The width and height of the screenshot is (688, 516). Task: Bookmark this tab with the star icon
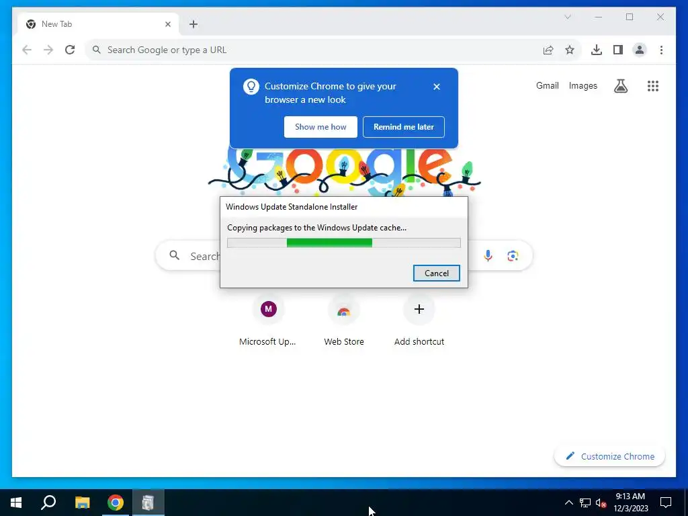click(570, 50)
